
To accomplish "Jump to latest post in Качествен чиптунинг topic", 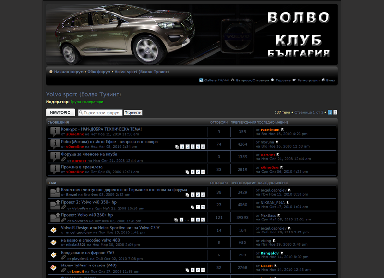I will click(289, 190).
